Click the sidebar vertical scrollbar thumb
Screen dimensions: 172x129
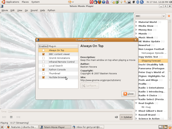[169, 80]
